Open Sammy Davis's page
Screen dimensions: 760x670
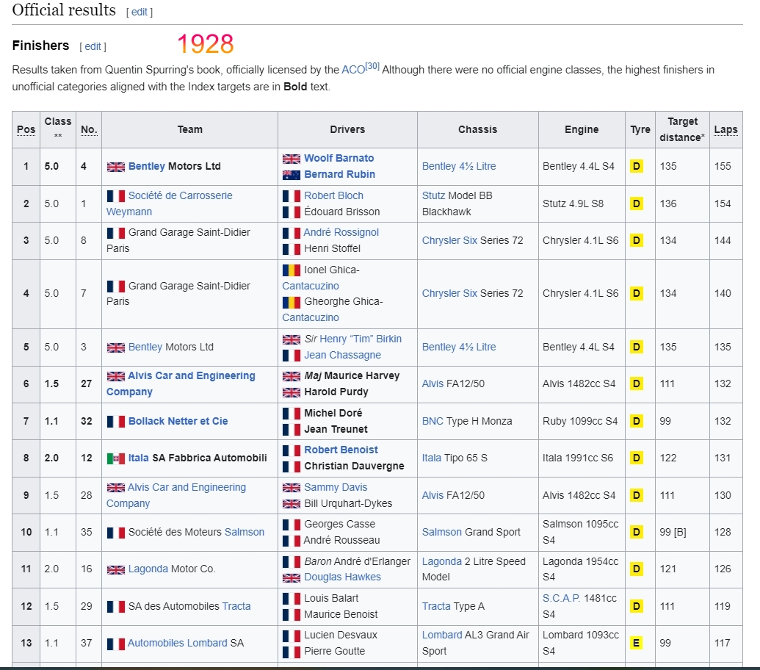click(336, 488)
